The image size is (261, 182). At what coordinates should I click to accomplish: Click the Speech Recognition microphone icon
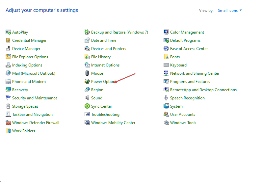coord(166,98)
